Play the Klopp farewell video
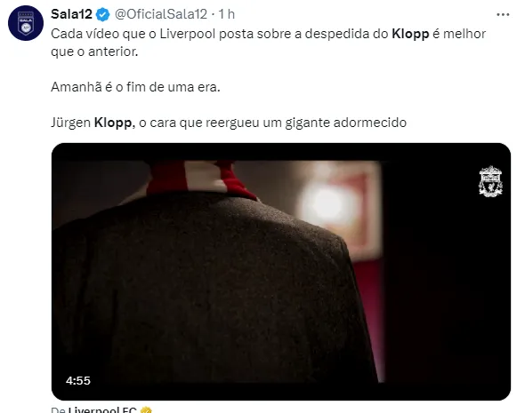 tap(281, 272)
